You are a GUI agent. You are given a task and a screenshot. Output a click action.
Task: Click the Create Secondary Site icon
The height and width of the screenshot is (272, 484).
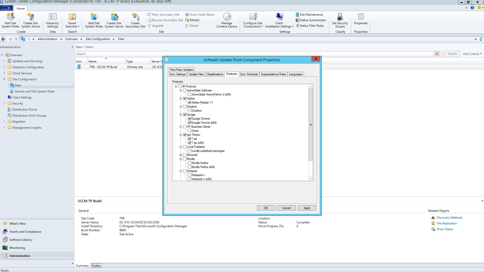pos(135,17)
